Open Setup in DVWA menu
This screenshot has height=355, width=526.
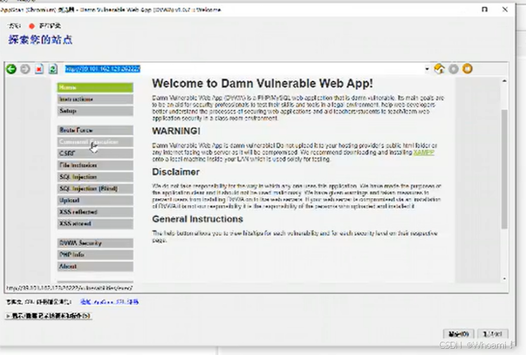95,111
